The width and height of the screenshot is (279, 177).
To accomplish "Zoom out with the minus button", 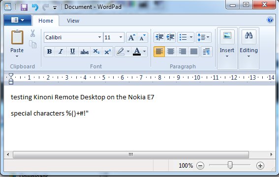I will (200, 166).
